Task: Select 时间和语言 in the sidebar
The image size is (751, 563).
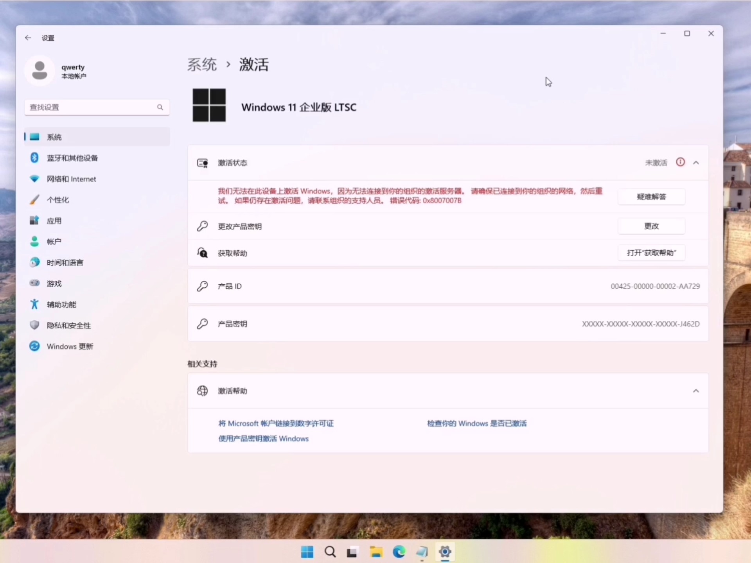Action: pyautogui.click(x=97, y=263)
